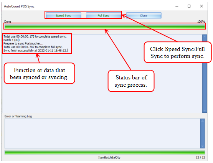Click inside the Error or Warning Log box
213x163 pixels.
click(102, 133)
